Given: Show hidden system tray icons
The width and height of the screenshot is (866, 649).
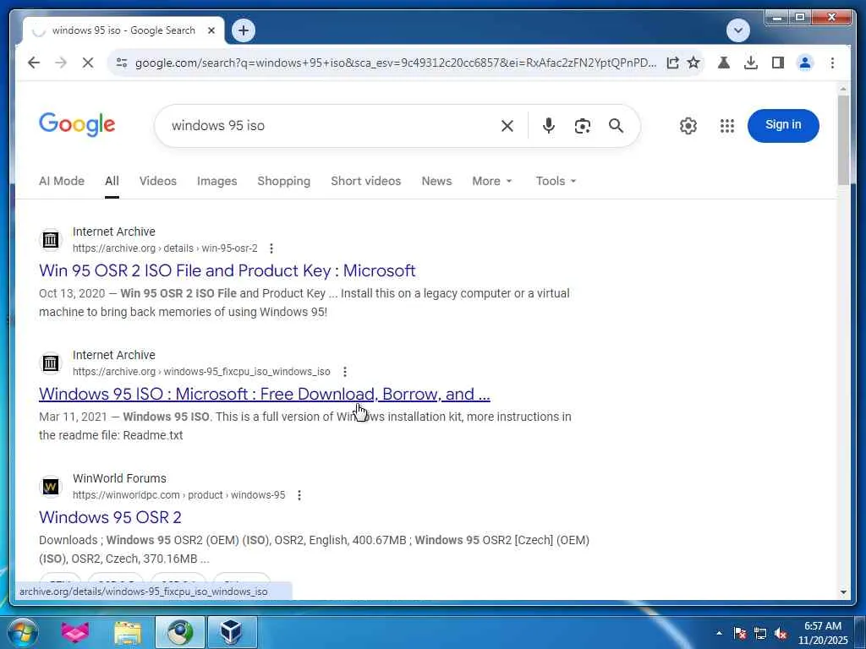Looking at the screenshot, I should point(719,633).
